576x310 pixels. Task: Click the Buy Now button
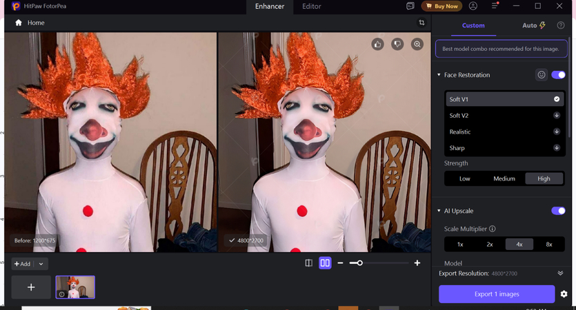tap(442, 6)
